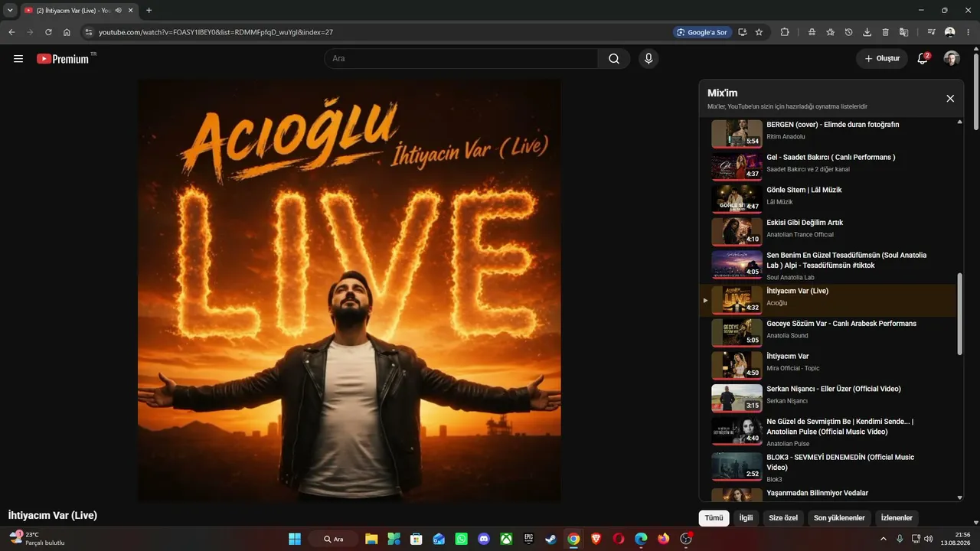Play Eskisi Gibi Değilim Artık
Image resolution: width=980 pixels, height=551 pixels.
[828, 232]
